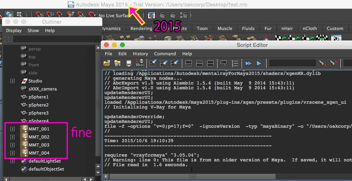Select pSphere3 in the Outliner
352x181 pixels.
39,113
